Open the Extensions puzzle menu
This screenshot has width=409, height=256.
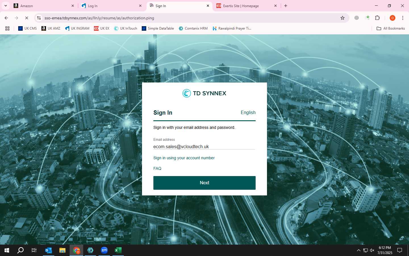point(377,18)
